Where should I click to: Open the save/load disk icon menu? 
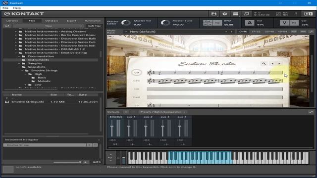213,14
